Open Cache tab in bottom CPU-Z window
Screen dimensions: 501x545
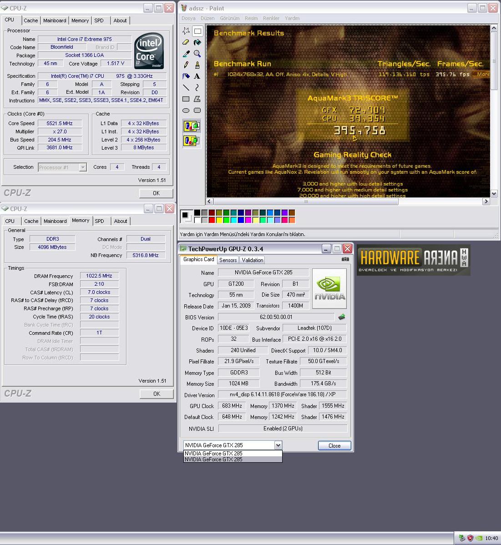pos(31,221)
